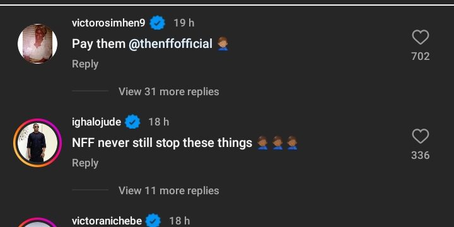Open ighalojude's story ring avatar
This screenshot has width=454, height=227.
pyautogui.click(x=37, y=143)
